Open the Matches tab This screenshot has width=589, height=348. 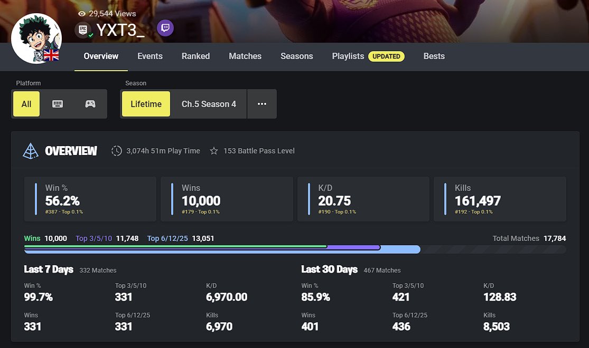tap(245, 56)
